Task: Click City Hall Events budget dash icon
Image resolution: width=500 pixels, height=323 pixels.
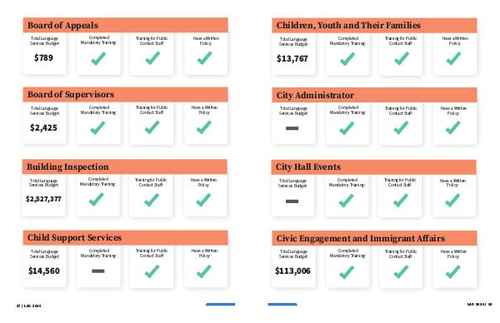Action: tap(292, 201)
